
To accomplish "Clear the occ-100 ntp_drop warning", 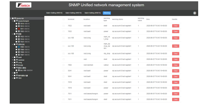I will [176, 53].
